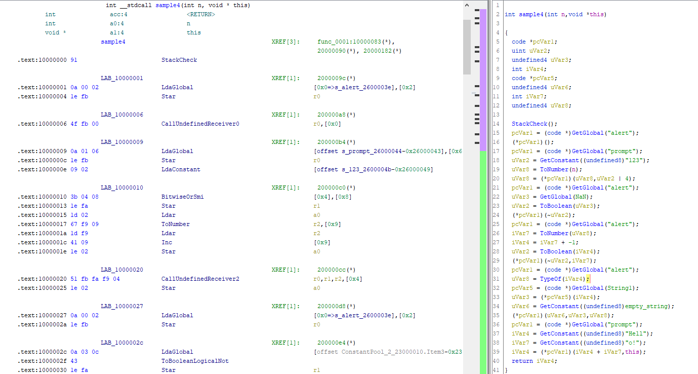The image size is (698, 374).
Task: Click the green section of the overview bar
Action: point(483,263)
